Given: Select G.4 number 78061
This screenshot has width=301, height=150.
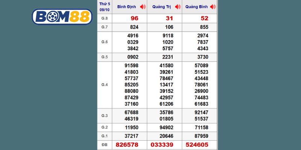Looking at the screenshot, I should point(201,85).
